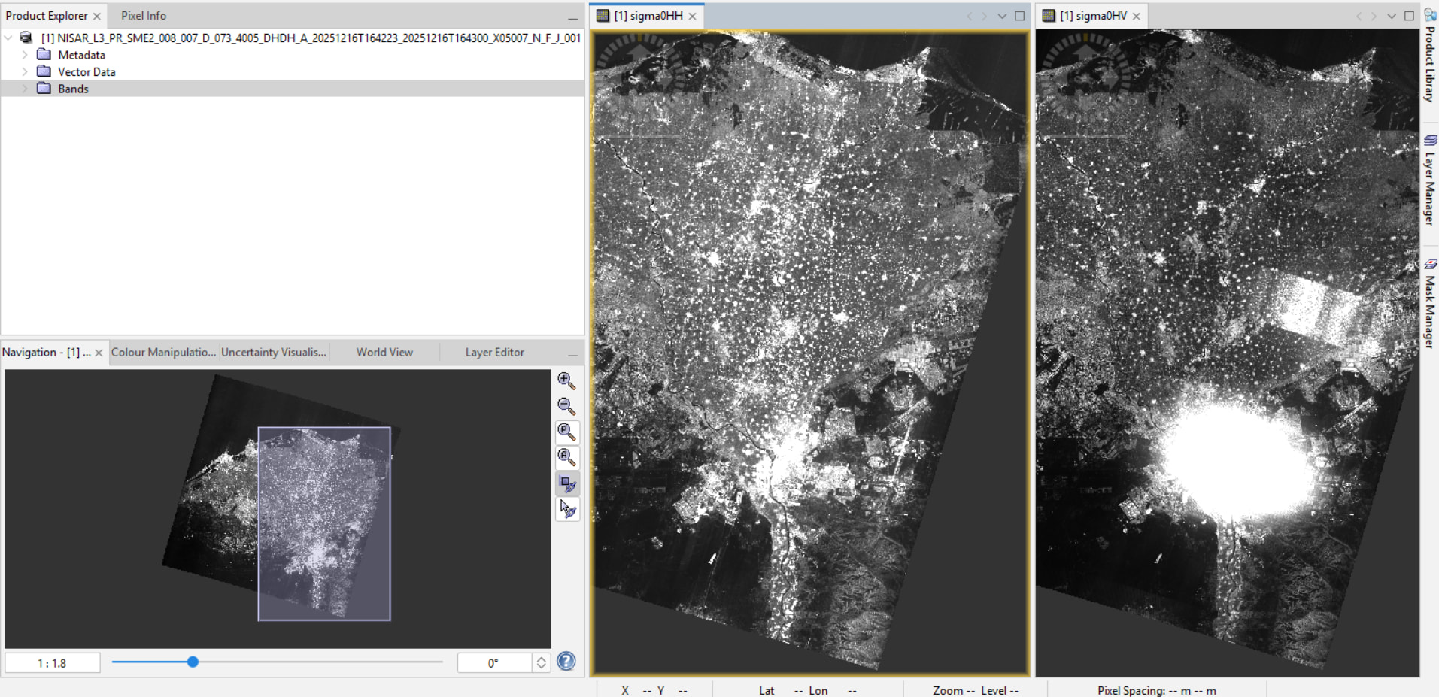This screenshot has height=697, width=1439.
Task: Open the Colour Manipulation tab
Action: pos(163,353)
